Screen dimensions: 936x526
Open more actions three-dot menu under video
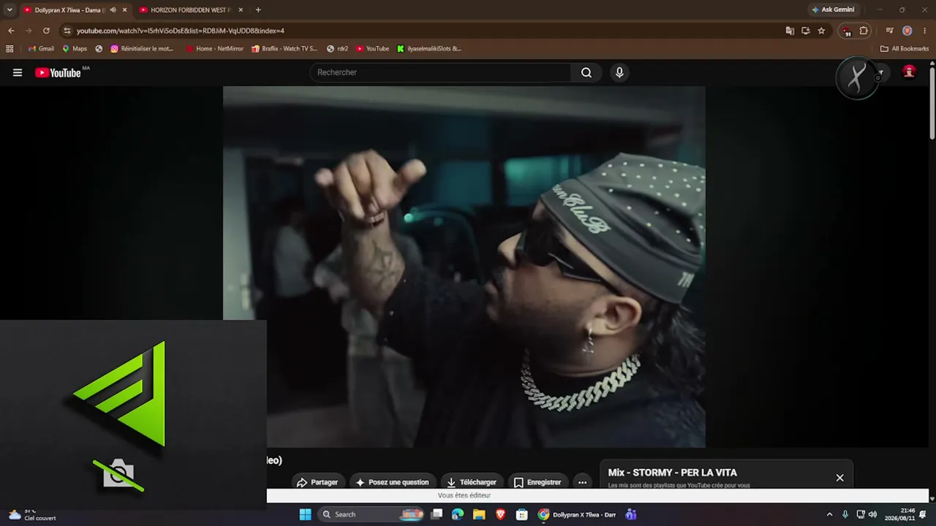click(582, 482)
